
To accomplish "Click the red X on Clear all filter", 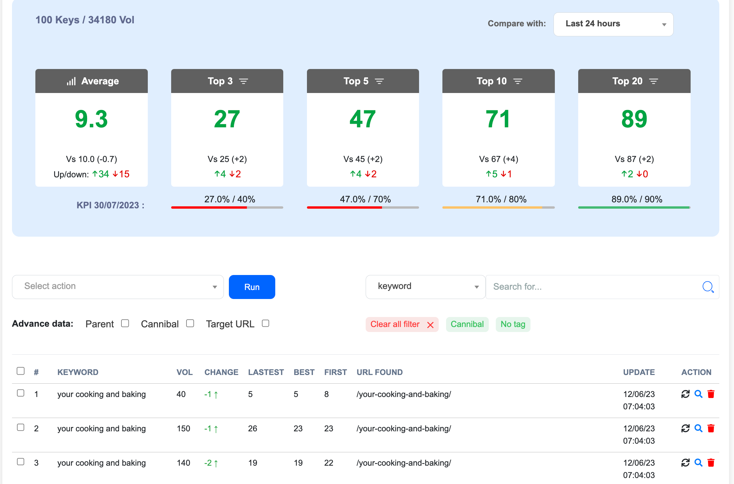I will coord(430,325).
